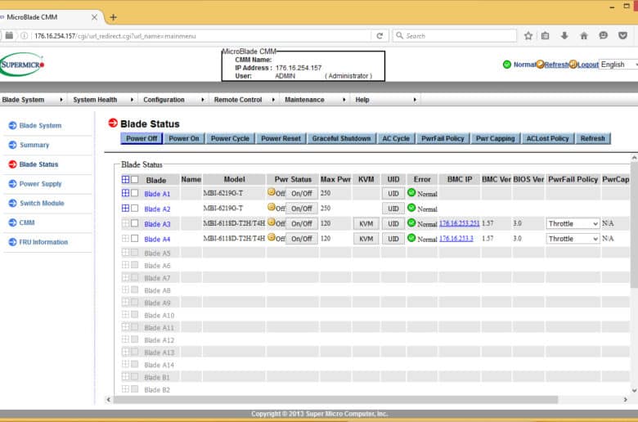Open Blade A4 BMC IP link

[456, 239]
